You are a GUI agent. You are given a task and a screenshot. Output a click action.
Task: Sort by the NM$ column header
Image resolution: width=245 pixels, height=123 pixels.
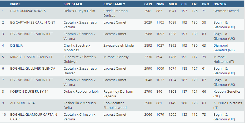[160, 4]
